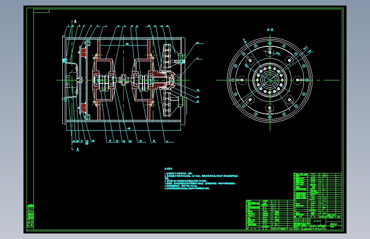
Task: Click the right radial slot on flange view
Action: 299,80
